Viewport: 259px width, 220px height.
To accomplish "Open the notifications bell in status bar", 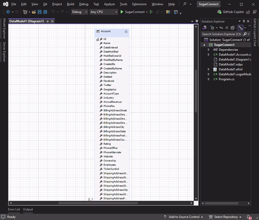I will pyautogui.click(x=248, y=217).
